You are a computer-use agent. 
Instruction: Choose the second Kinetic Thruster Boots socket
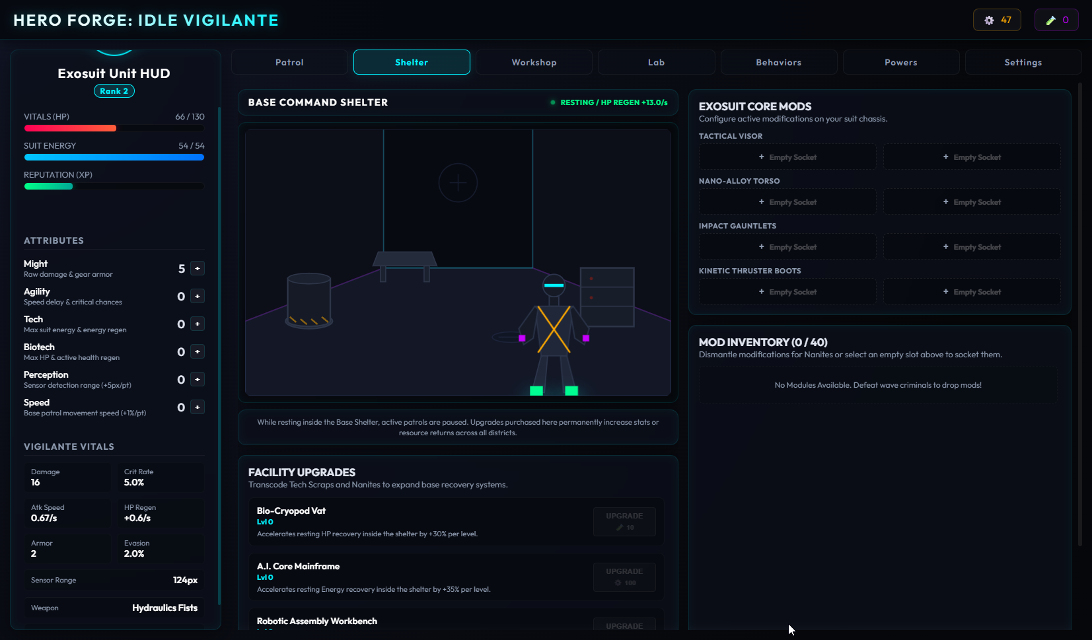pyautogui.click(x=972, y=292)
